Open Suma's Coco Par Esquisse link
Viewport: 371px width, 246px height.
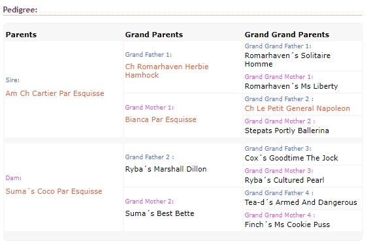tap(54, 191)
